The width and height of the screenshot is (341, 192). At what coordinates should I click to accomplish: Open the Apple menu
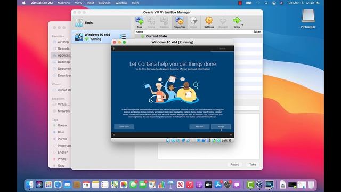point(23,3)
